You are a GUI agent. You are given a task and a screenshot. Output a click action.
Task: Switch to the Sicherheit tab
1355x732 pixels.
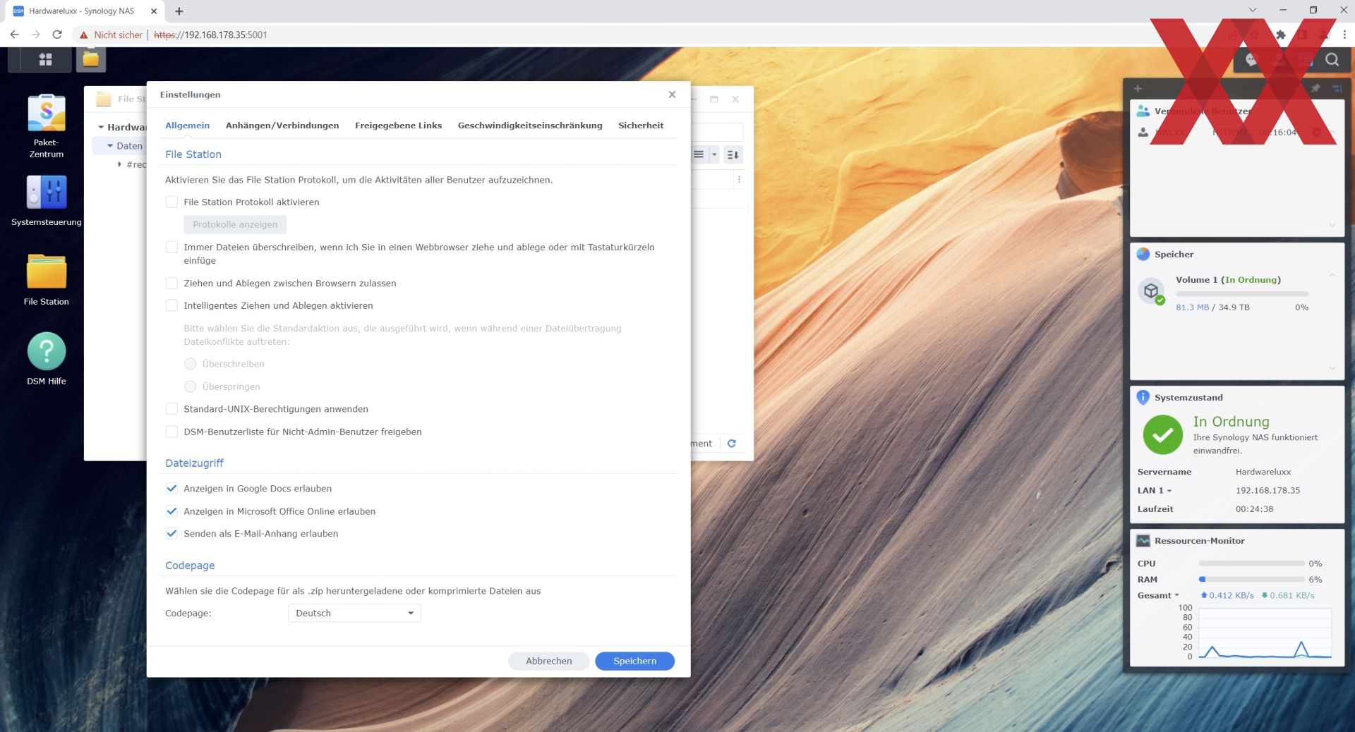coord(641,126)
